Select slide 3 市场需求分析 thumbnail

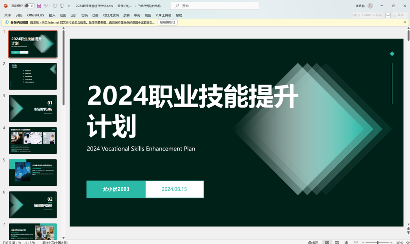tap(33, 108)
